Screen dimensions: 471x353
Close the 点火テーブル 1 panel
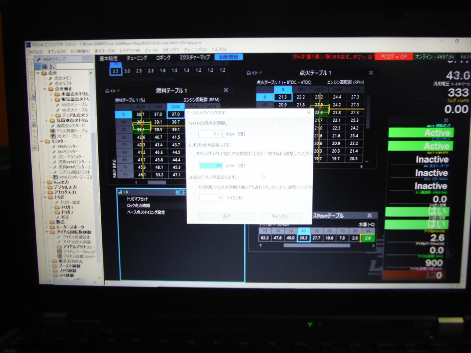(x=371, y=73)
